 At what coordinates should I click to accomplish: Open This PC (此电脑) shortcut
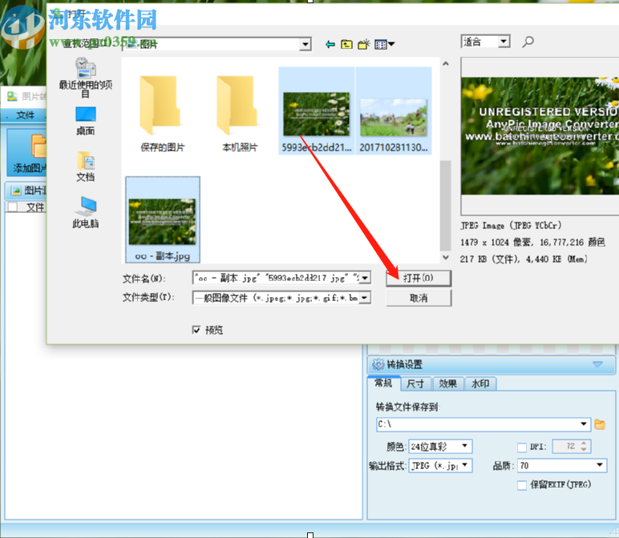point(85,212)
